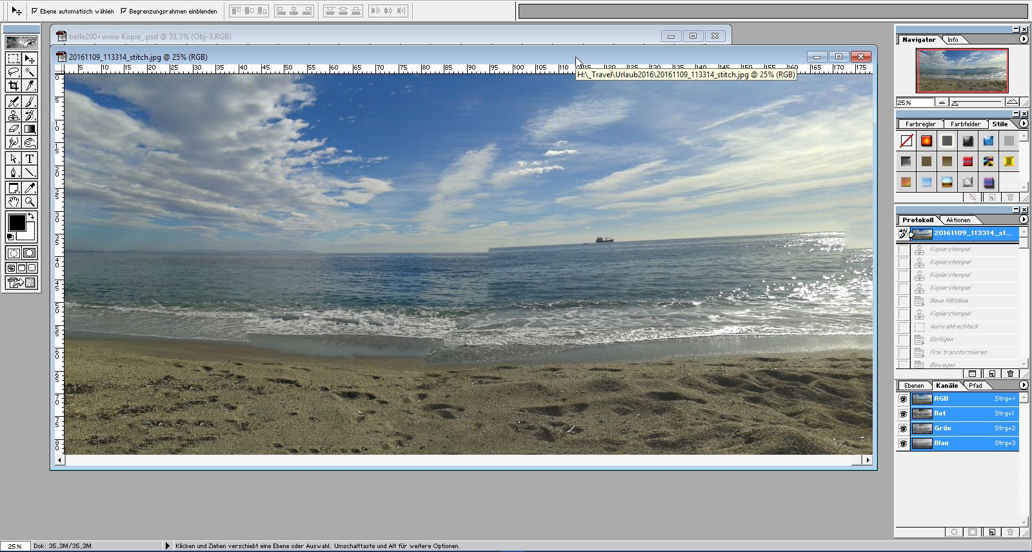Image resolution: width=1032 pixels, height=552 pixels.
Task: Swap foreground and background colors
Action: pos(31,216)
